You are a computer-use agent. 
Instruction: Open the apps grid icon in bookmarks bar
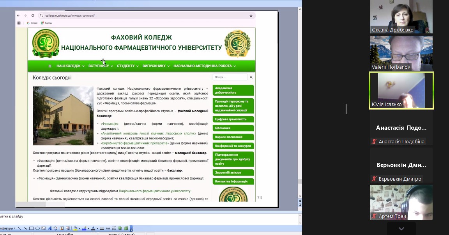coord(19,23)
